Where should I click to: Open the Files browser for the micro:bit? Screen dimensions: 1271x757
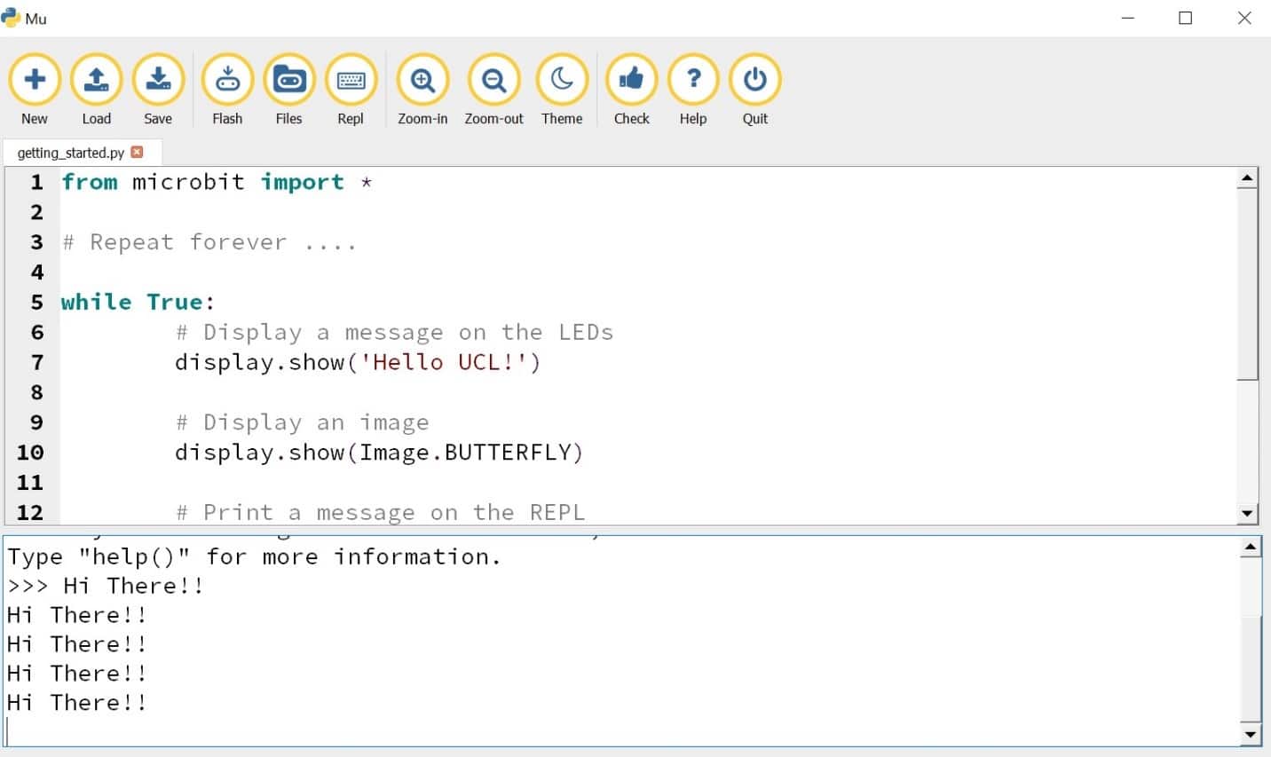pyautogui.click(x=288, y=90)
